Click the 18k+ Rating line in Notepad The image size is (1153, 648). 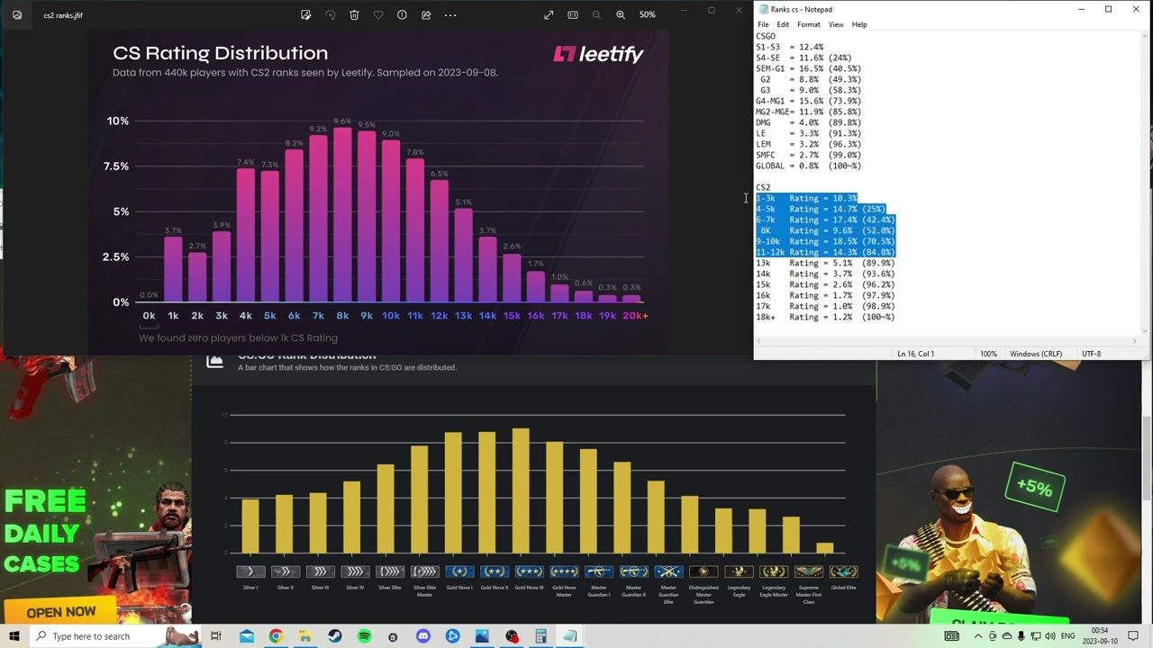[x=825, y=317]
